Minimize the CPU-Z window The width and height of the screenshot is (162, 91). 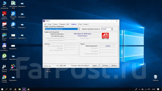pyautogui.click(x=106, y=21)
